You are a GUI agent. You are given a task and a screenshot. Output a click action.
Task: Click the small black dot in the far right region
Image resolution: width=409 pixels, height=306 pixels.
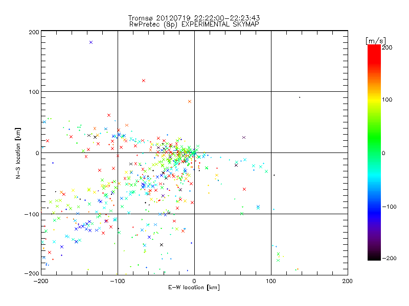[300, 97]
